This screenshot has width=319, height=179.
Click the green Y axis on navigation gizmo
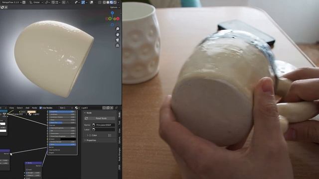click(x=110, y=19)
